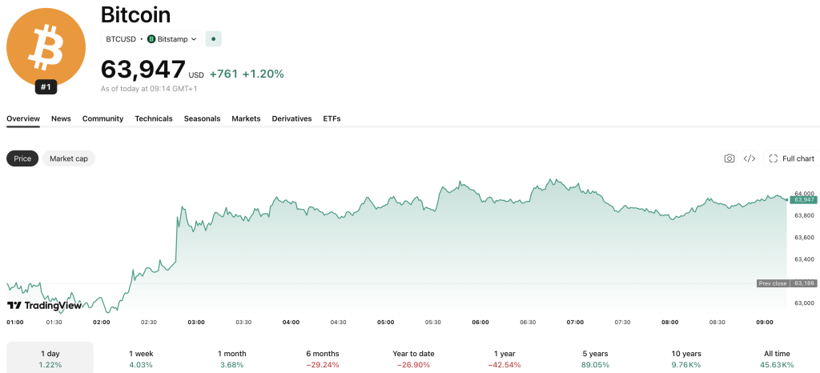Go to the ETFs tab
This screenshot has height=373, width=820.
pos(332,118)
